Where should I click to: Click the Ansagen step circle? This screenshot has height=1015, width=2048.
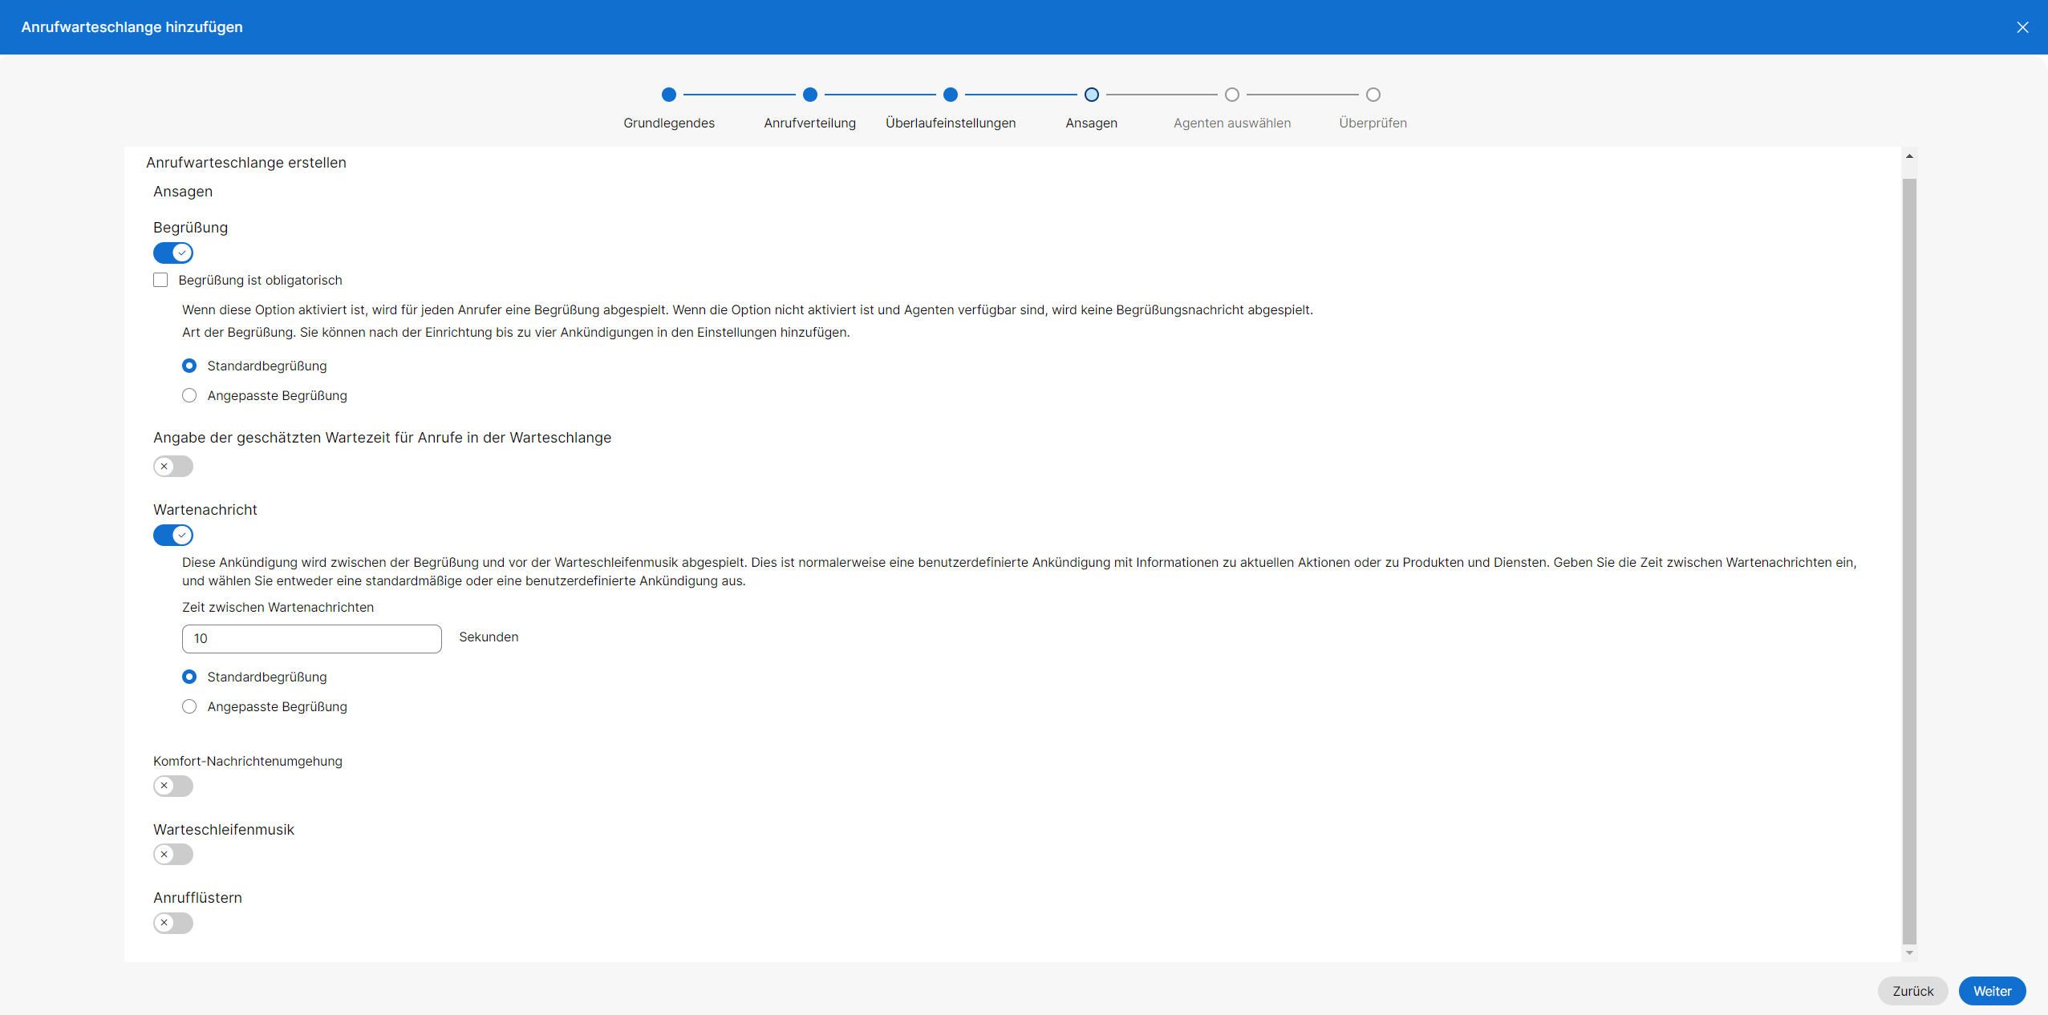click(1091, 95)
